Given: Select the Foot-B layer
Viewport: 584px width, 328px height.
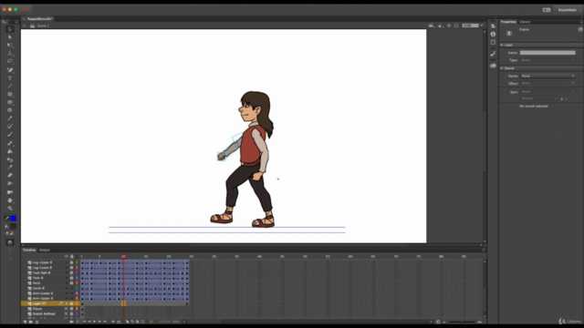Looking at the screenshot, I should pyautogui.click(x=37, y=278).
